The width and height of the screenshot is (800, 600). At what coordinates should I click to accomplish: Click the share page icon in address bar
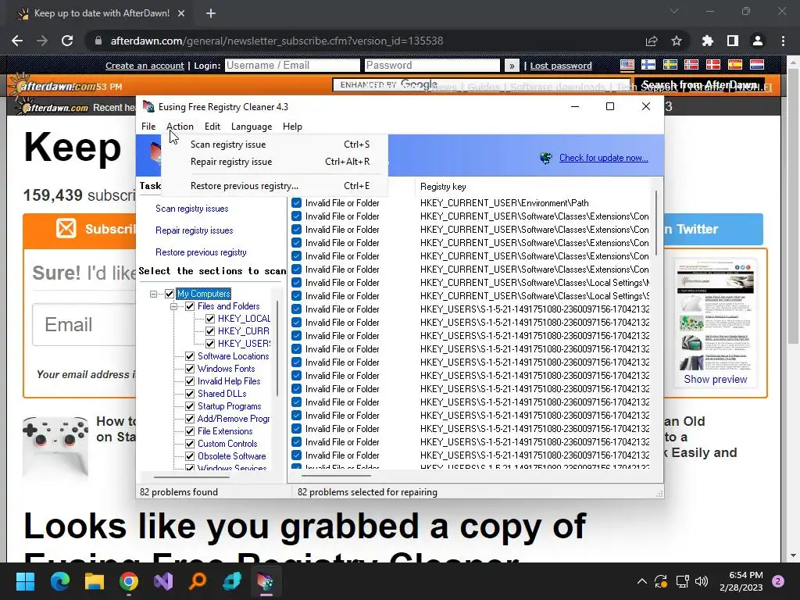point(652,41)
